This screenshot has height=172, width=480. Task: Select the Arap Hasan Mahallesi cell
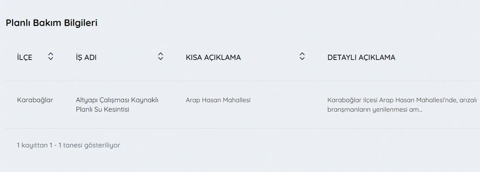[x=218, y=100]
